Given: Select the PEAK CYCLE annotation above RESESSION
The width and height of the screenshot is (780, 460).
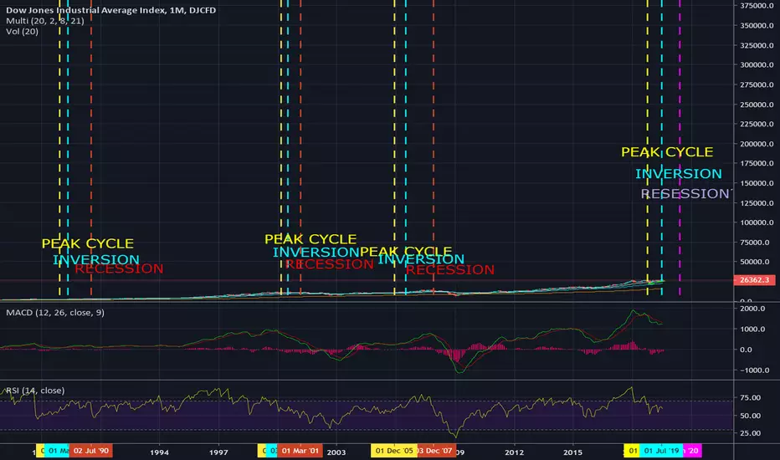Looking at the screenshot, I should point(667,151).
